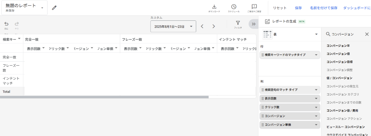Grab drag handle of 検索語句のマッチ タイプ chip
Screen dimensions: 371x136
pos(263,90)
